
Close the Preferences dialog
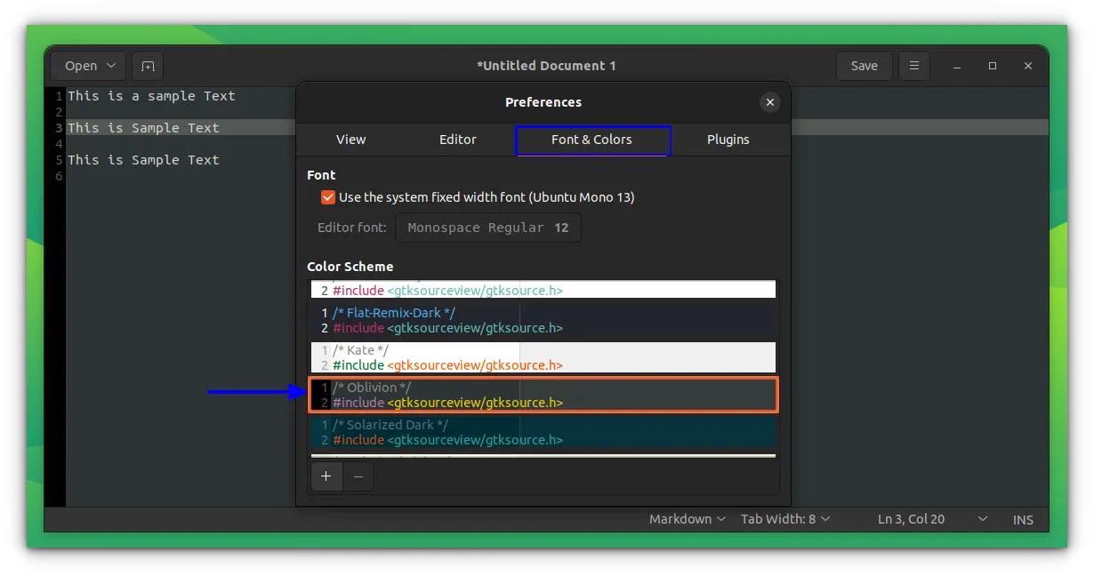tap(770, 102)
